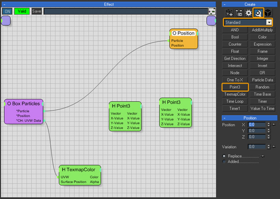Click the Position Z spinner arrows
Image resolution: width=280 pixels, height=199 pixels.
269,137
